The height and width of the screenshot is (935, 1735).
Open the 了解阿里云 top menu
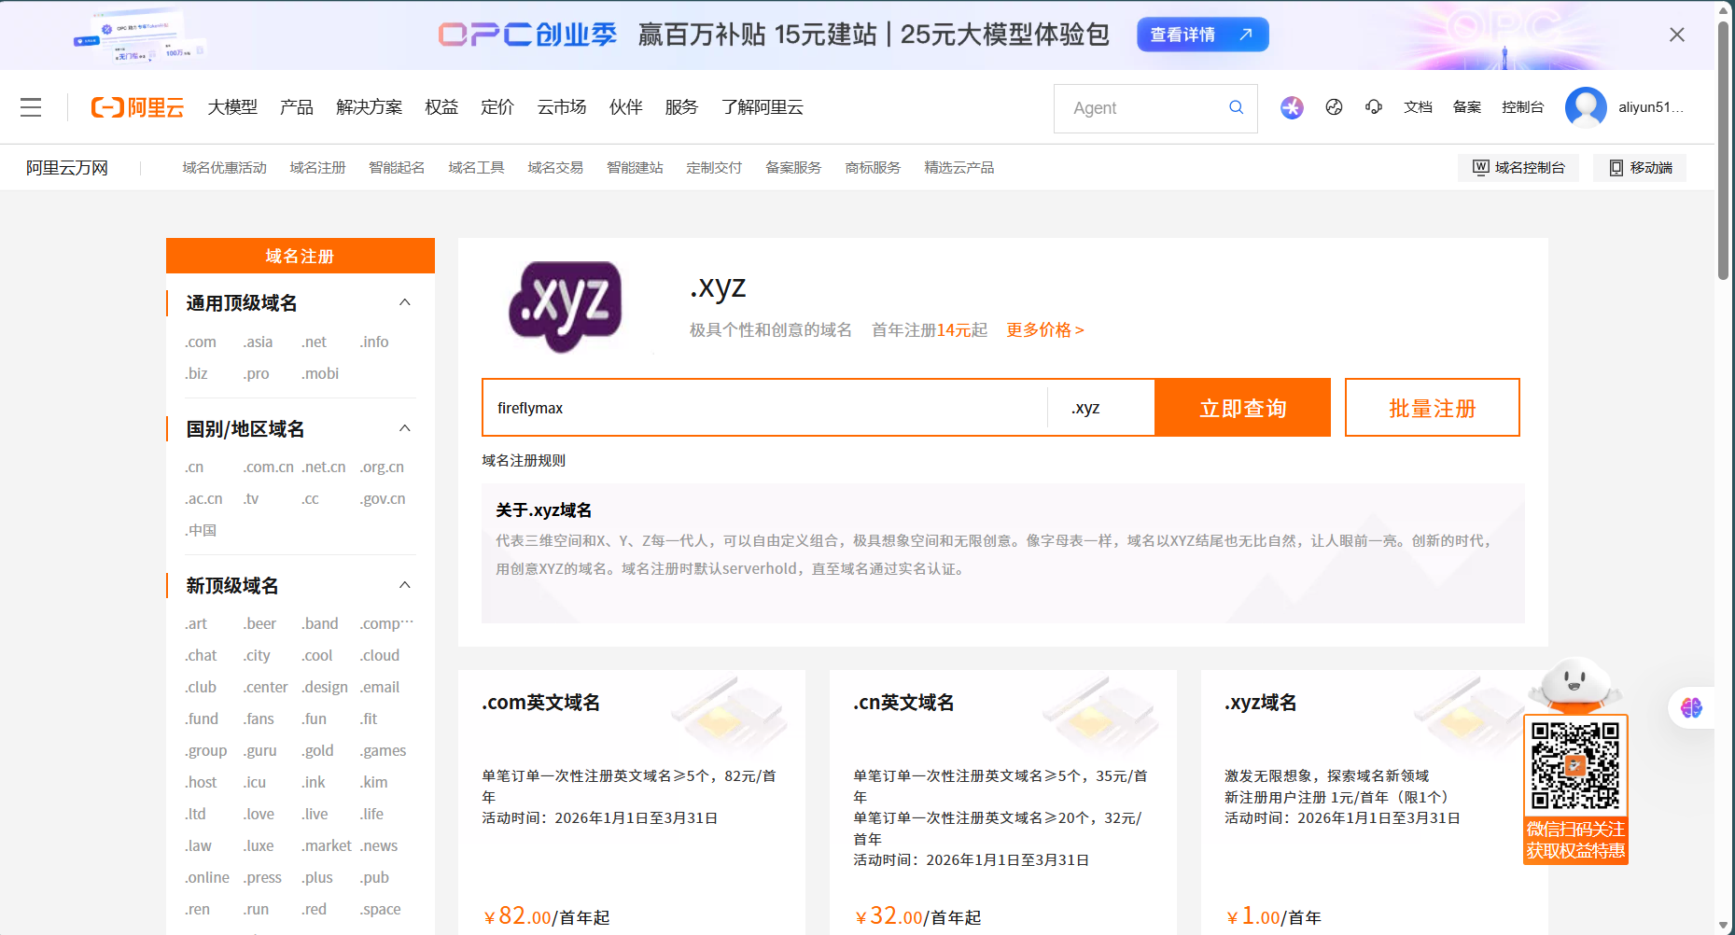tap(763, 107)
